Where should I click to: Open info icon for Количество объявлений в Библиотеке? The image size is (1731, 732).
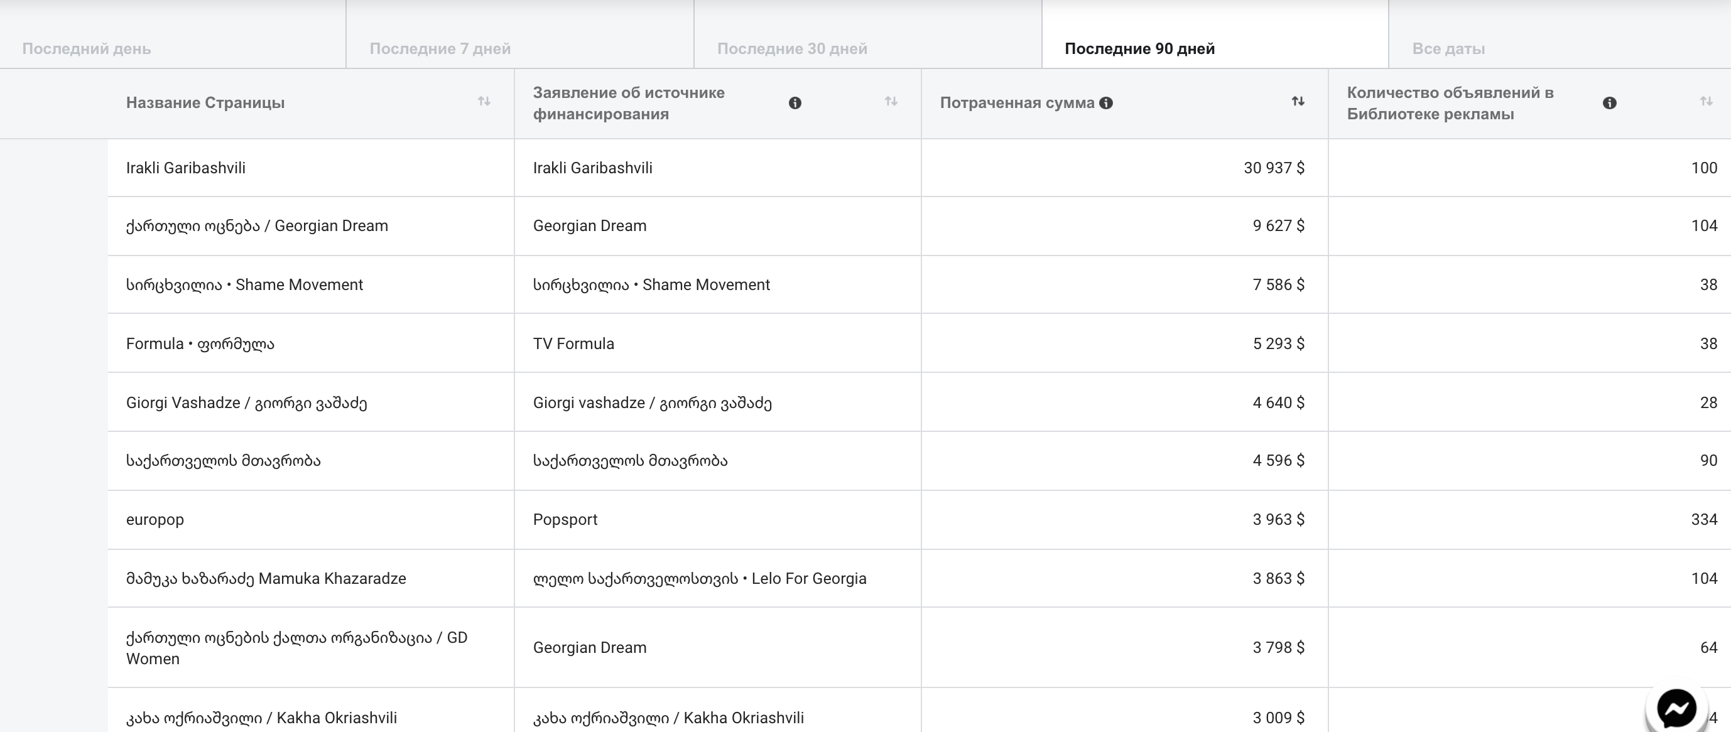pyautogui.click(x=1609, y=103)
